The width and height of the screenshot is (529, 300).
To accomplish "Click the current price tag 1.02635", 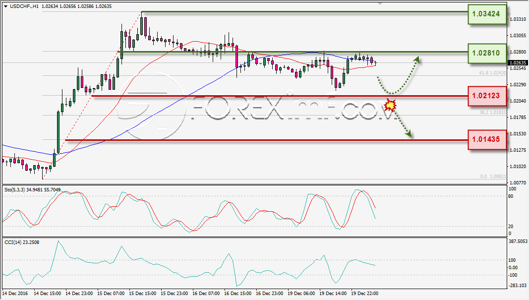I will (x=518, y=63).
